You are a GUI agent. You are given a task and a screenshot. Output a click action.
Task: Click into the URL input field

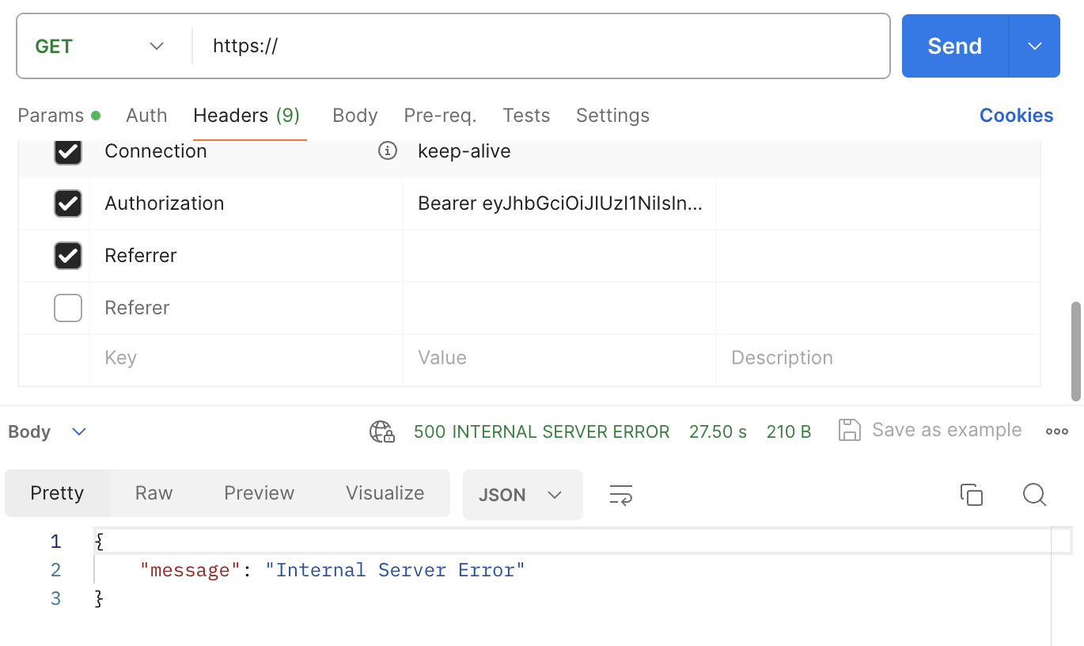(x=475, y=46)
